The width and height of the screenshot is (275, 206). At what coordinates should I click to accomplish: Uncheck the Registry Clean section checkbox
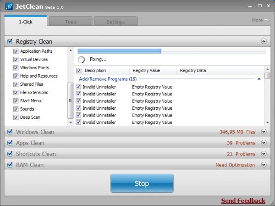click(10, 41)
